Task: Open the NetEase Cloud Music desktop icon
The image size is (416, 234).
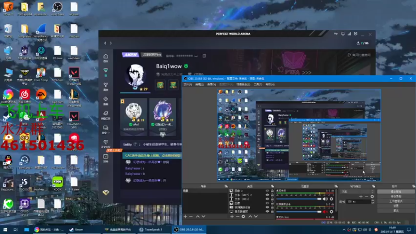Action: coord(24,96)
